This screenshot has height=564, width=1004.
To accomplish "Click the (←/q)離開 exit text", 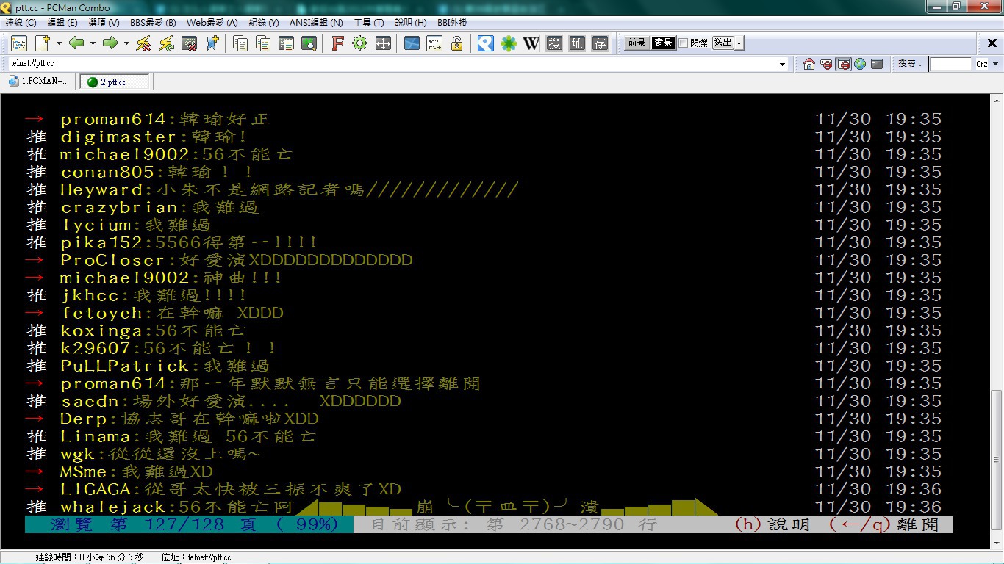I will (x=883, y=524).
